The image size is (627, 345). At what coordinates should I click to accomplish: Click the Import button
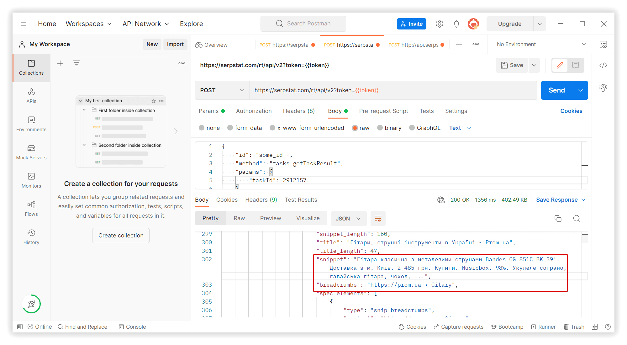(x=175, y=44)
